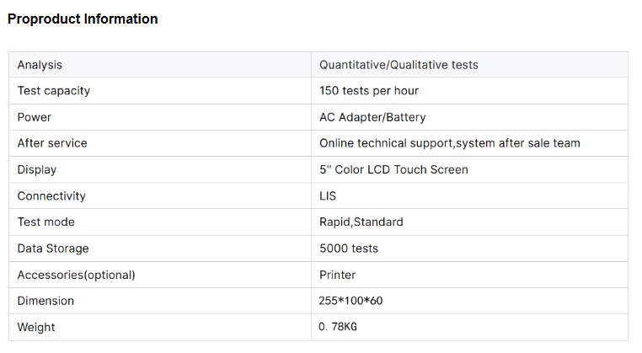Viewport: 642px width, 353px height.
Task: Click the Online technical support value text
Action: 449,143
